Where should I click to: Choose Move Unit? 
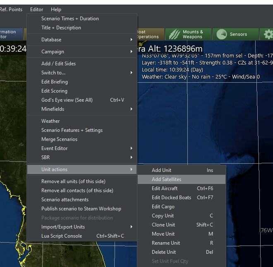(x=182, y=234)
